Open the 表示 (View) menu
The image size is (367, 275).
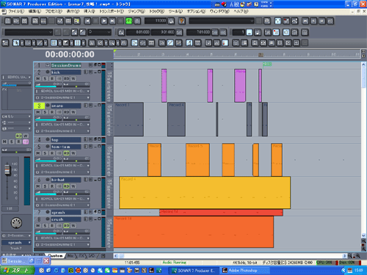click(73, 12)
